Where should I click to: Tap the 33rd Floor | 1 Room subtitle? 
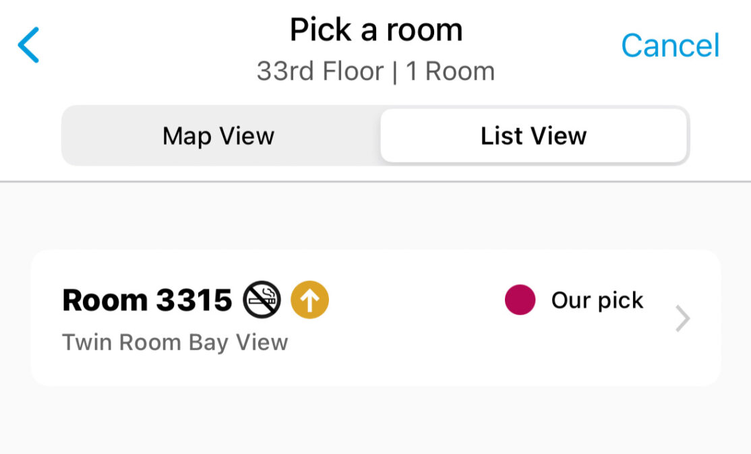[376, 71]
